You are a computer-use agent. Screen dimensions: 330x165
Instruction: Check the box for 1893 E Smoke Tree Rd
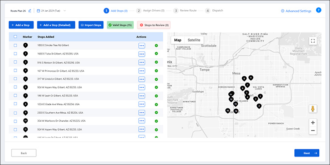pyautogui.click(x=15, y=45)
